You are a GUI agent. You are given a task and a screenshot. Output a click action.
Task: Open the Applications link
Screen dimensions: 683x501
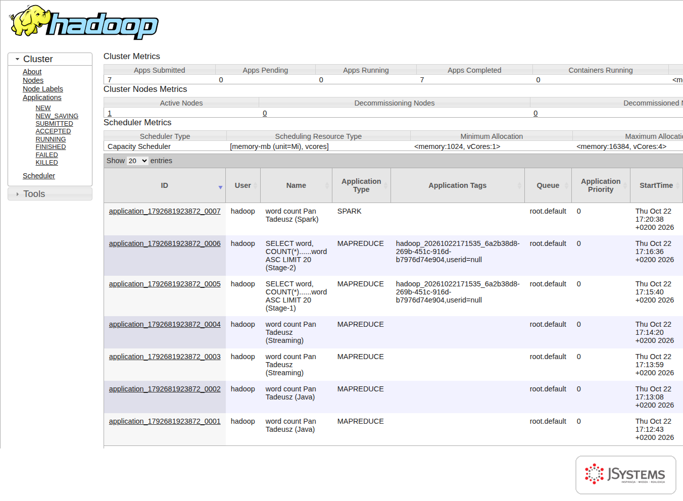click(x=42, y=97)
